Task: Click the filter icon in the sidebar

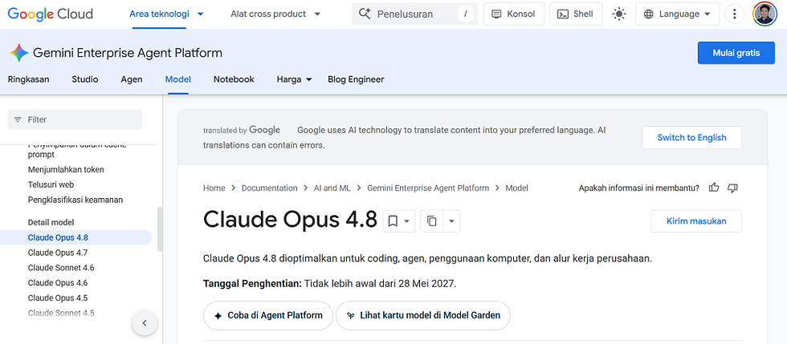Action: 18,119
